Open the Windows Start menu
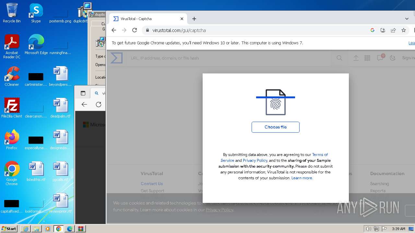Screen dimensions: 415x233 click(9, 228)
